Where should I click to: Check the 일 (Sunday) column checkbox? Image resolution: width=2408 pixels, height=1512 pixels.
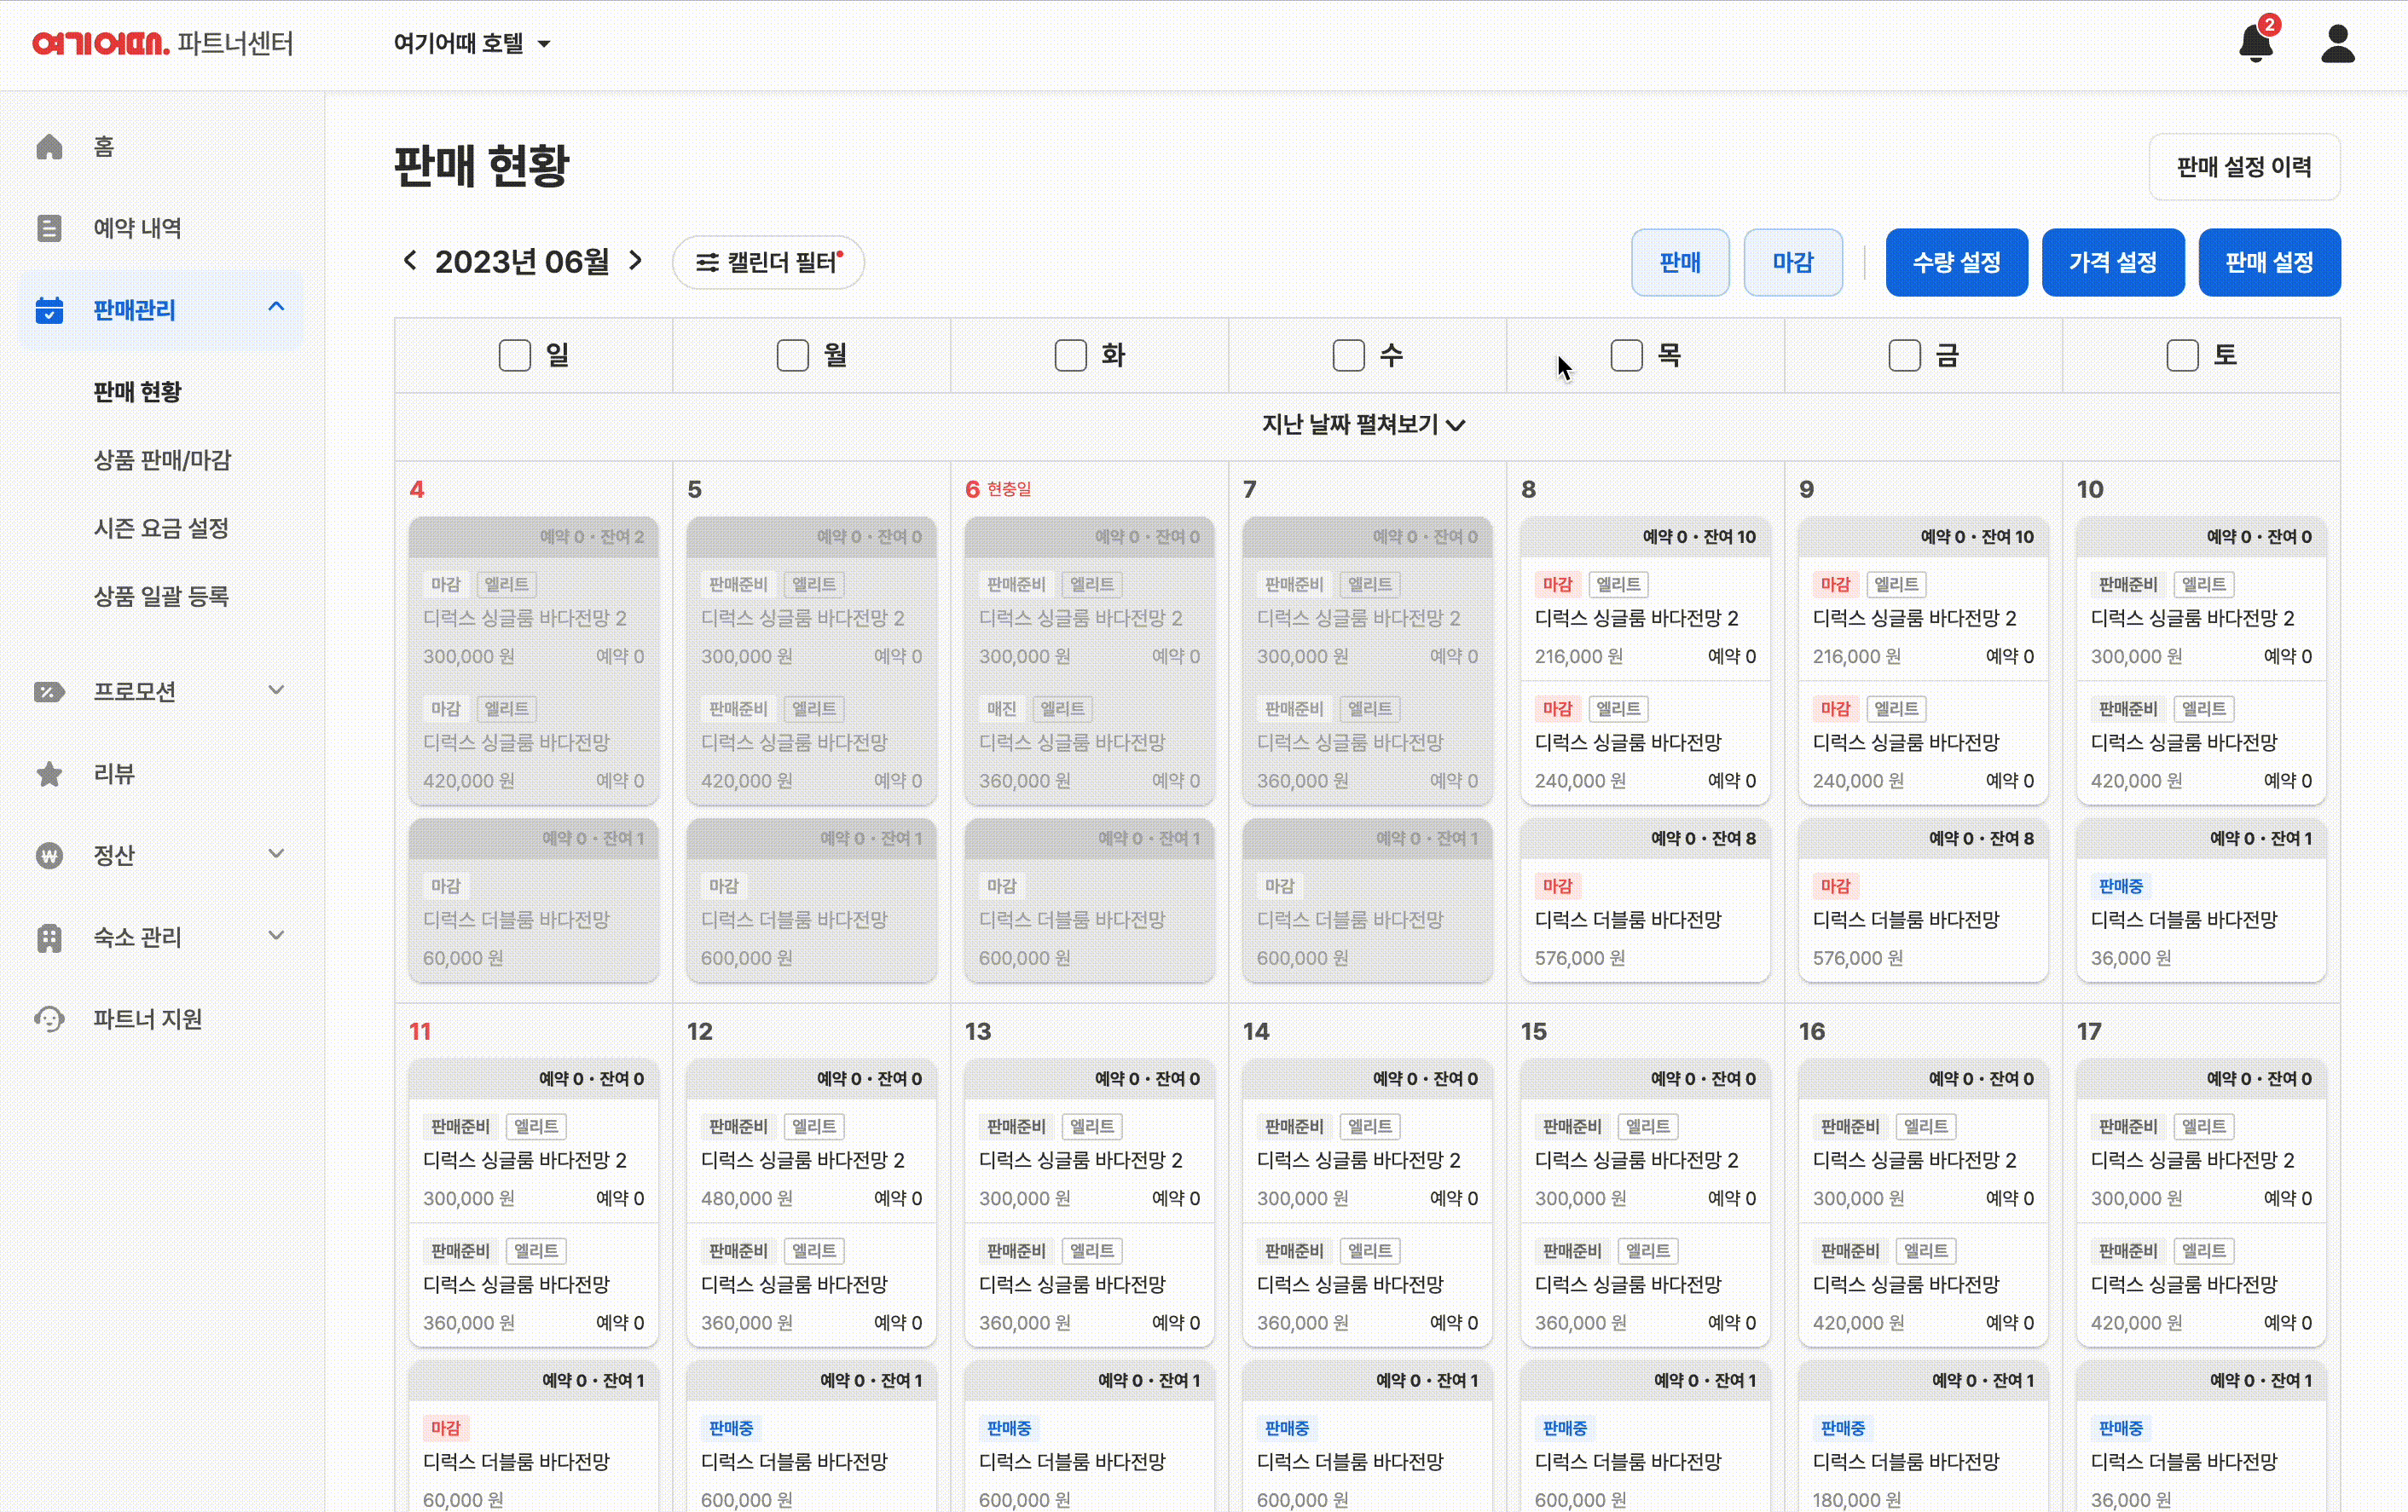(515, 355)
